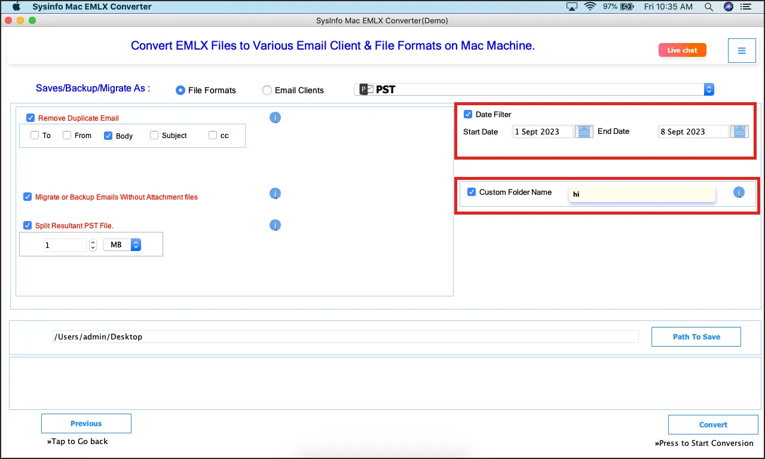Start conversion with the Convert button
This screenshot has width=765, height=459.
click(x=713, y=424)
